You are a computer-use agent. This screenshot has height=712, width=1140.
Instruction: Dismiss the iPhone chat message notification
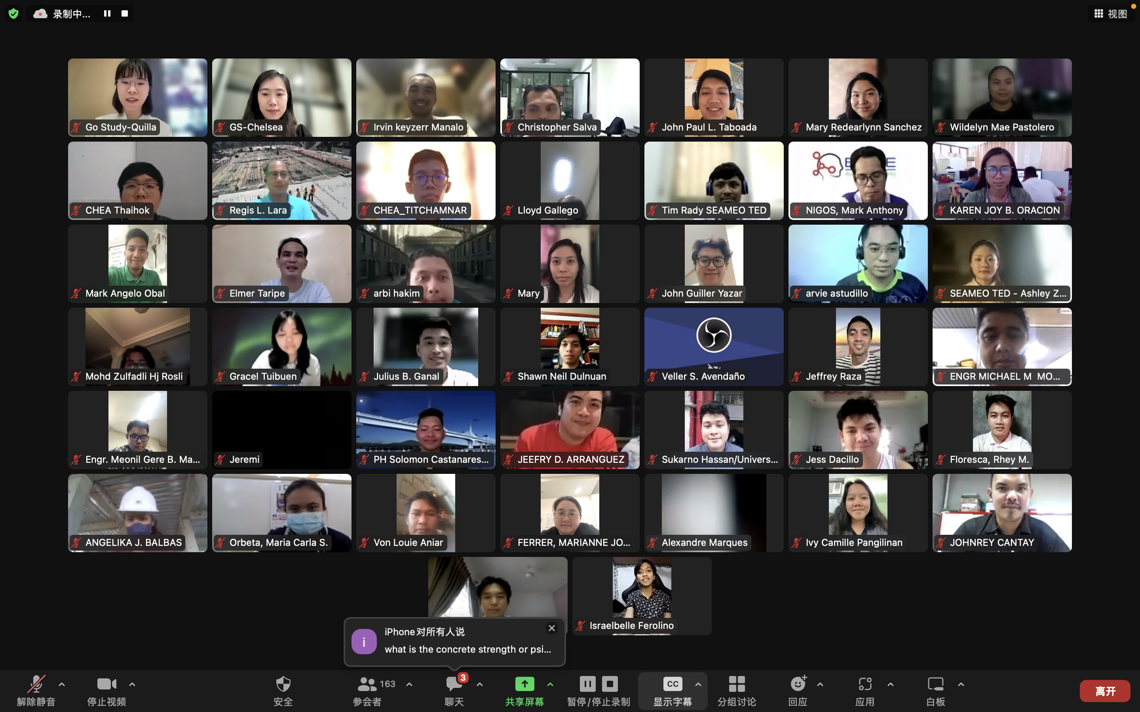pyautogui.click(x=552, y=628)
